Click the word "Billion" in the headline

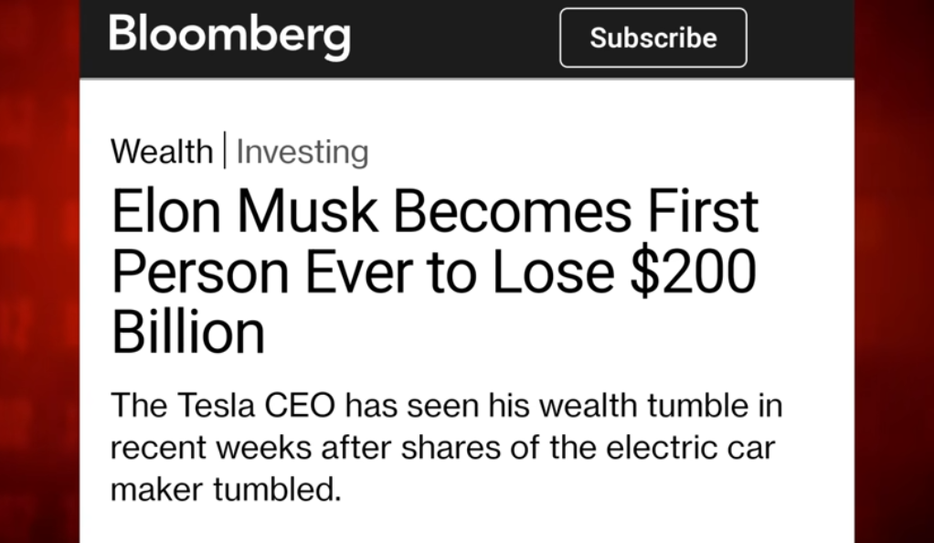coord(188,332)
